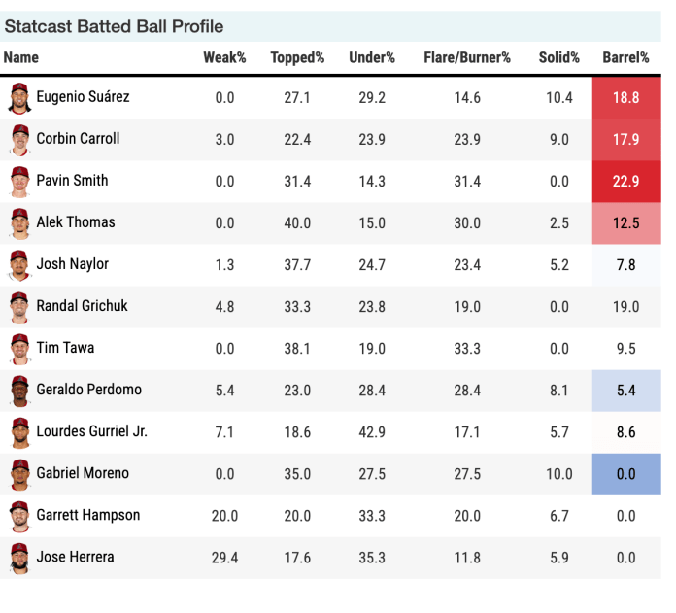Click Geraldo Perdomo's player headshot
Screen dimensions: 676x613
click(x=19, y=390)
